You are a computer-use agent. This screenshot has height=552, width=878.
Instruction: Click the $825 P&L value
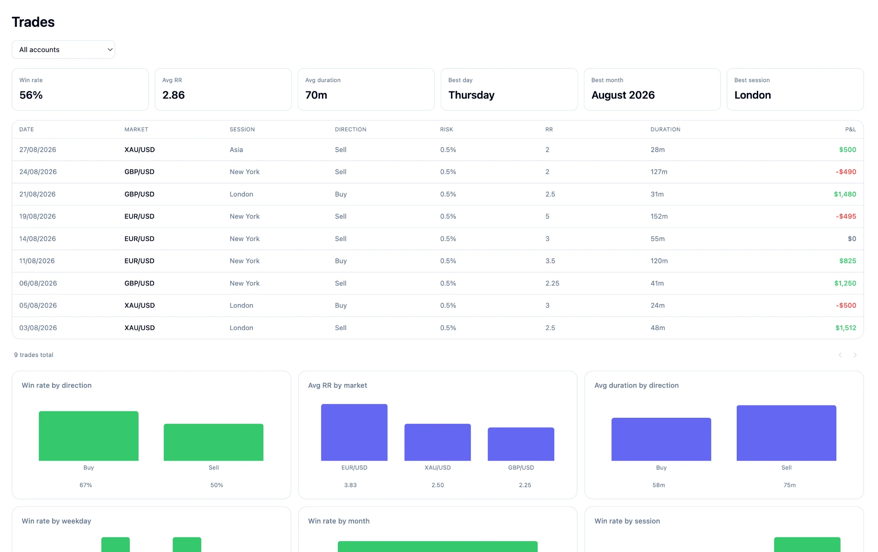[847, 261]
